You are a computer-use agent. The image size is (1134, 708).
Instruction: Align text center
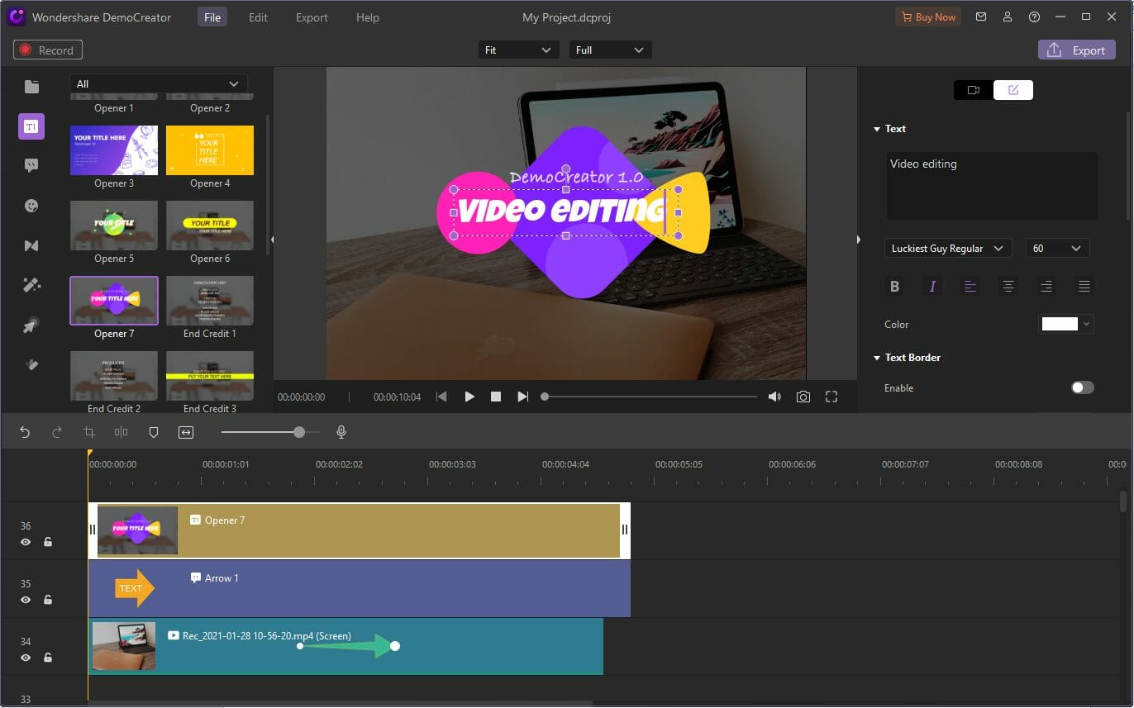[1008, 287]
